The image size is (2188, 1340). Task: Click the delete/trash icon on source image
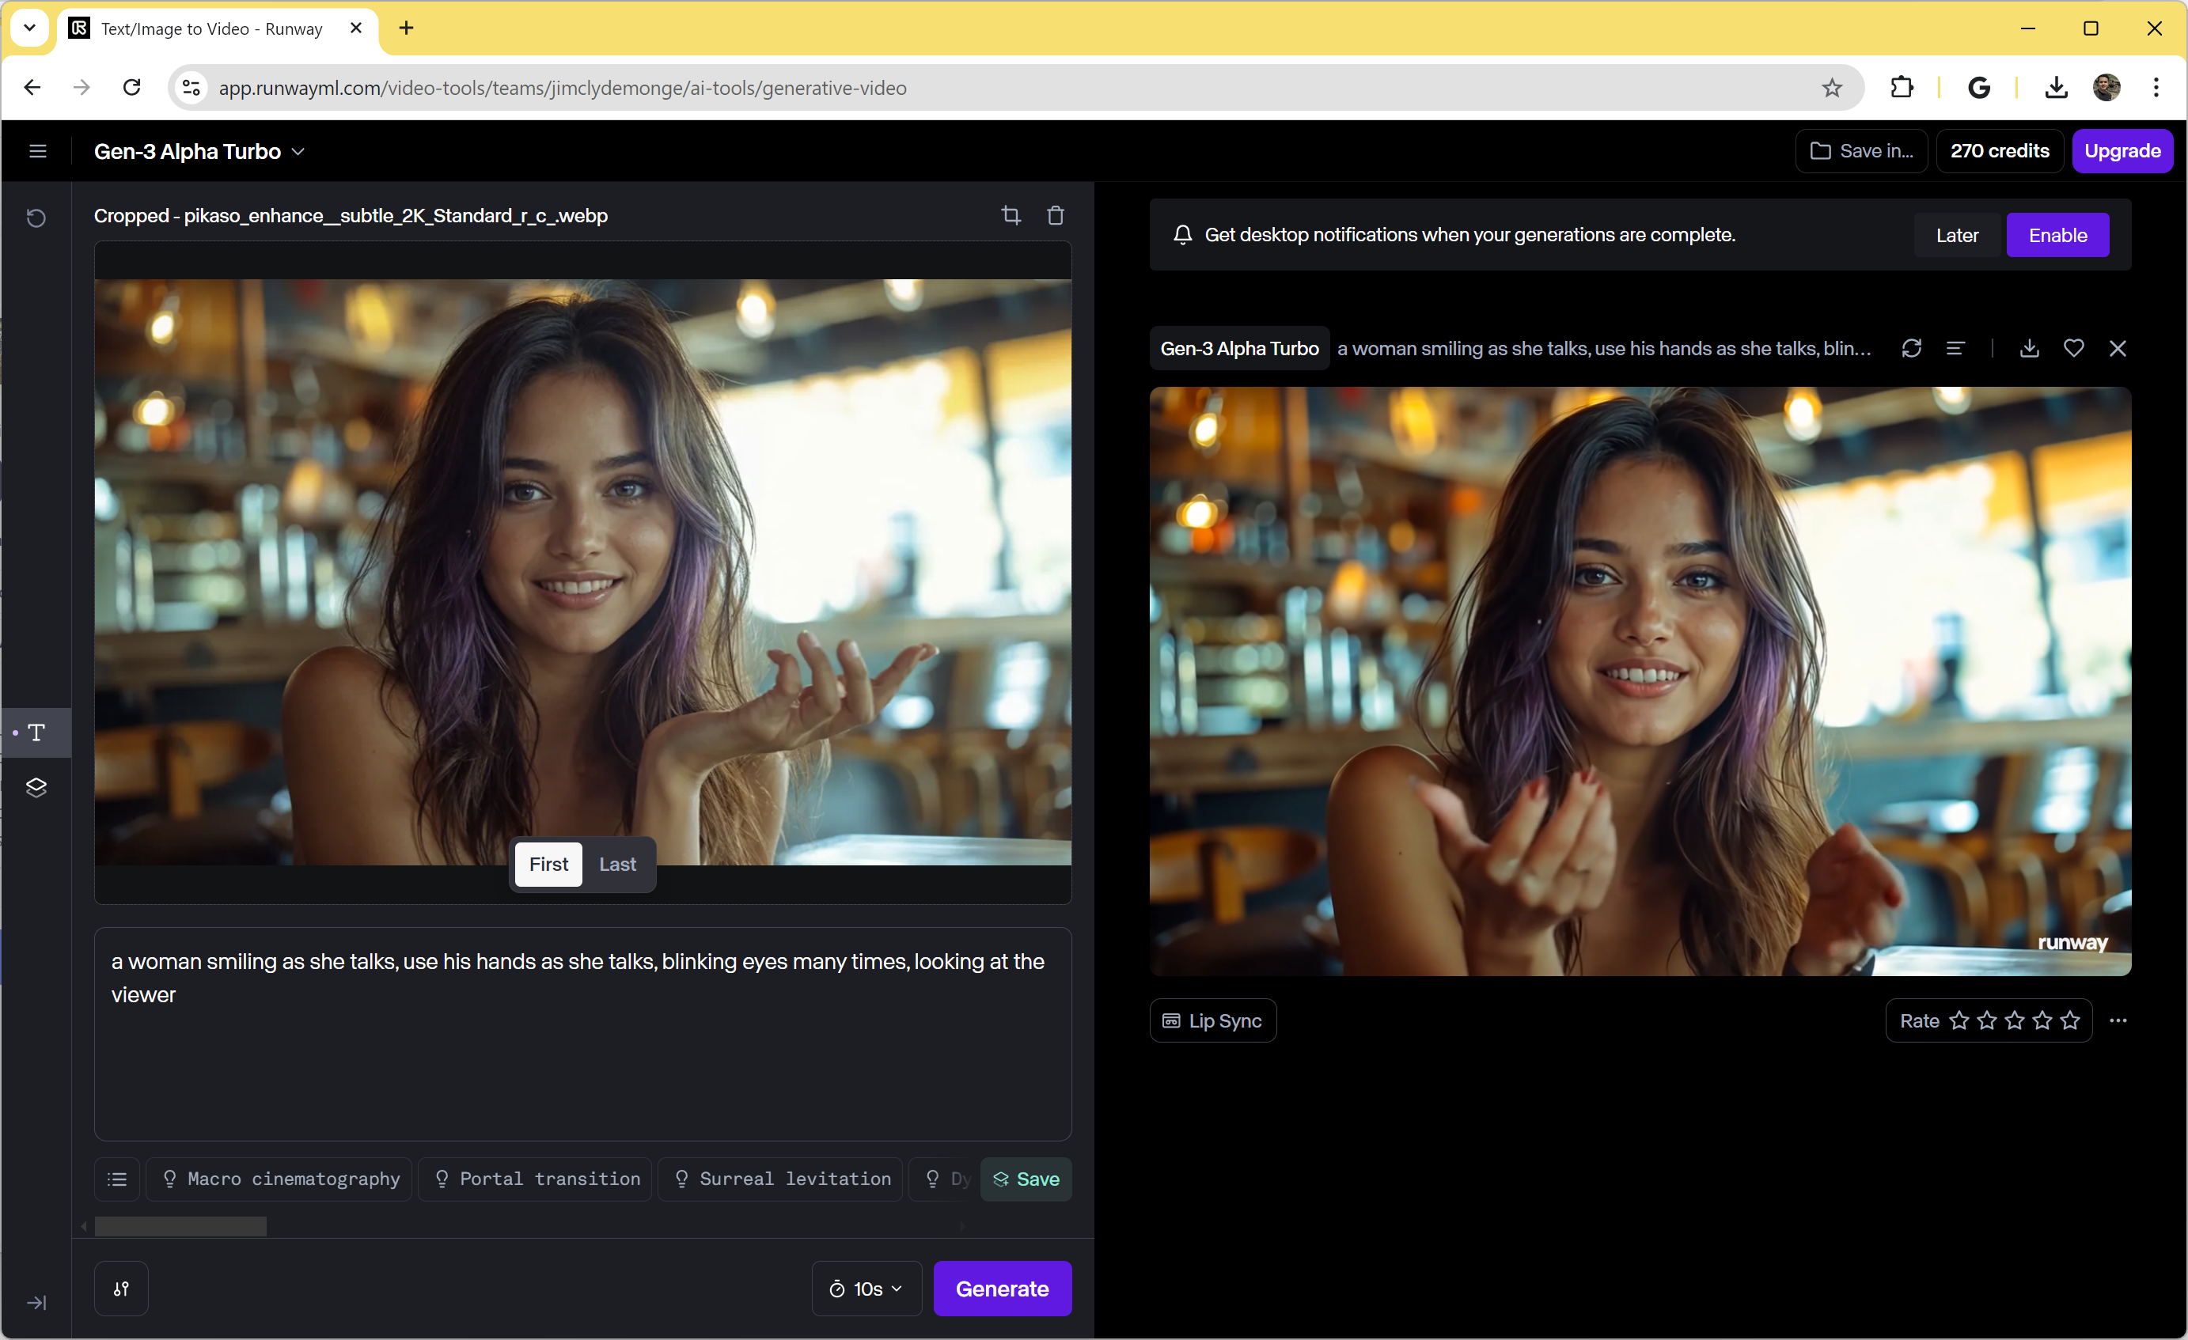coord(1055,215)
